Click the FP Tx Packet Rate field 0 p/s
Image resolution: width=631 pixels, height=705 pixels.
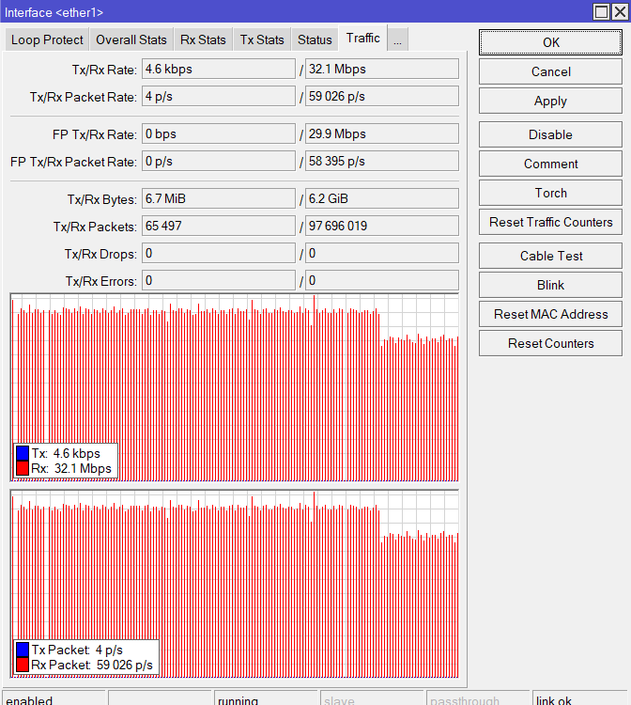[219, 161]
